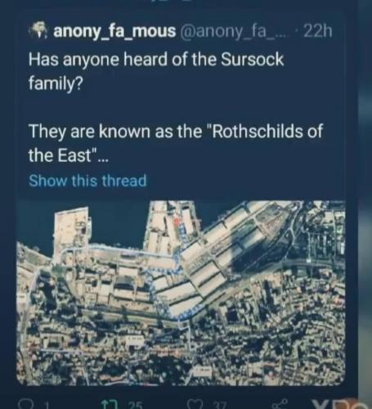Open the @anony_fa_ handle link
This screenshot has width=372, height=409.
click(232, 31)
